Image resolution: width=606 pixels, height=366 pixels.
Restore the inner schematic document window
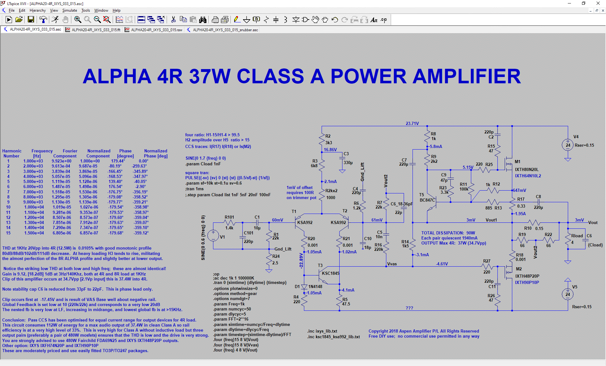[597, 10]
